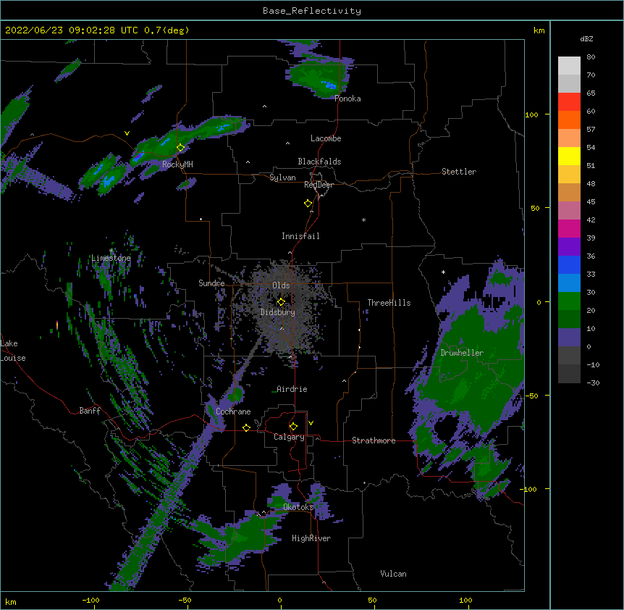
Task: Click the yellow diamond marker near RockyMH
Action: tap(181, 148)
